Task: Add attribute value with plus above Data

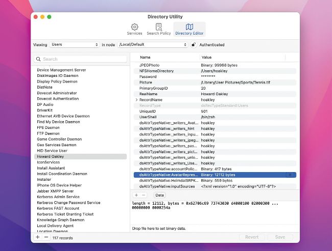Action: (136, 195)
